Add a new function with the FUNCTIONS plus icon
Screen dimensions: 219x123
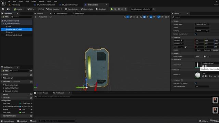tap(31, 82)
